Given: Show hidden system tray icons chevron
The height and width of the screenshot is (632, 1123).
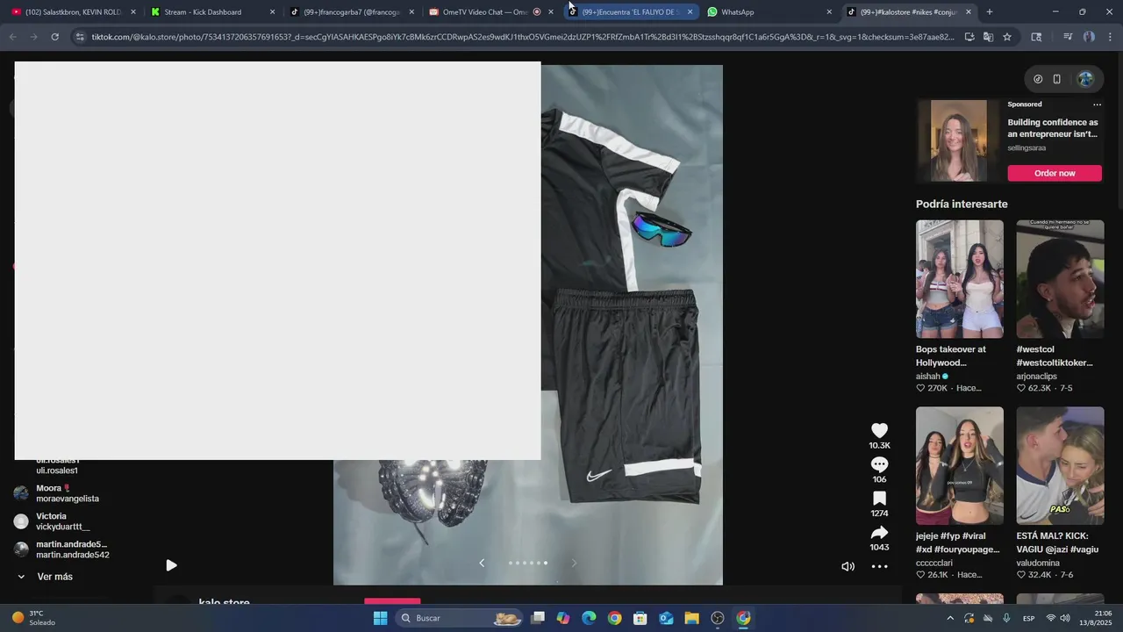Looking at the screenshot, I should (949, 618).
